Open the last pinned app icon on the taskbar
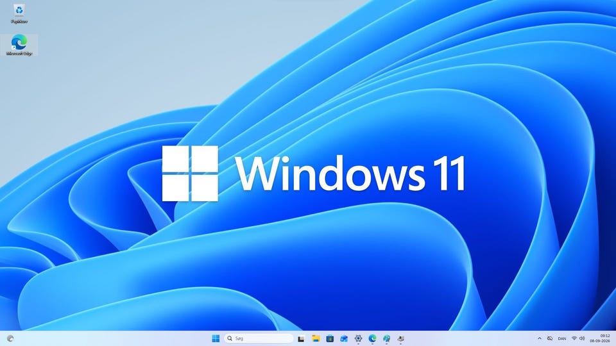 click(400, 338)
